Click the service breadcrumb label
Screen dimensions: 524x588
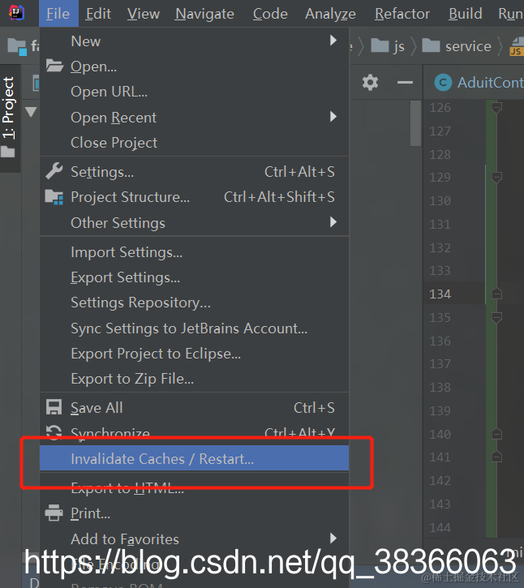(x=468, y=46)
